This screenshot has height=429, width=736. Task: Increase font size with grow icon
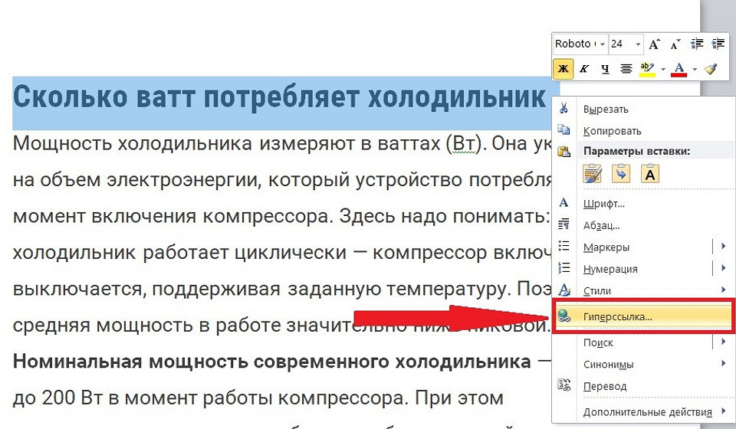[x=654, y=44]
